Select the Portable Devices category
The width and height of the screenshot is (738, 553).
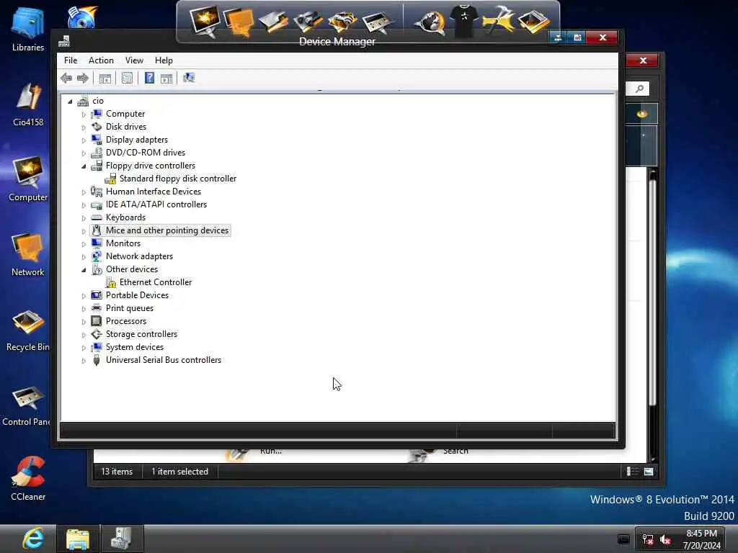click(x=137, y=295)
